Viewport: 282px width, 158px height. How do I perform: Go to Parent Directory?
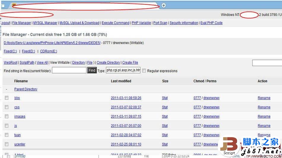click(26, 89)
